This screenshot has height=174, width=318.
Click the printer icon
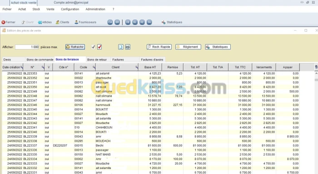[128, 47]
